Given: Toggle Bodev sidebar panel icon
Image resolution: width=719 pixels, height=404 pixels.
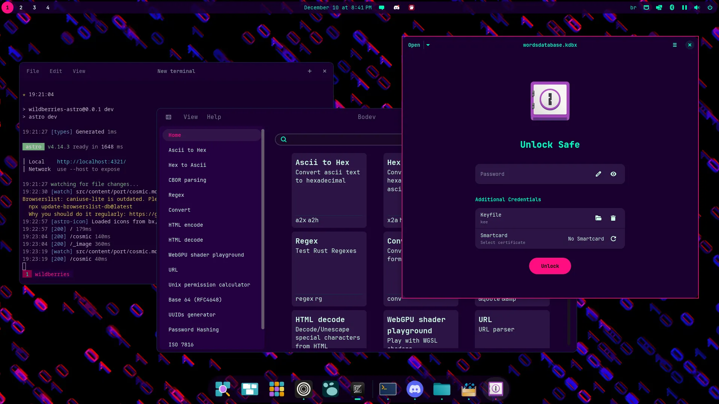Looking at the screenshot, I should [169, 117].
